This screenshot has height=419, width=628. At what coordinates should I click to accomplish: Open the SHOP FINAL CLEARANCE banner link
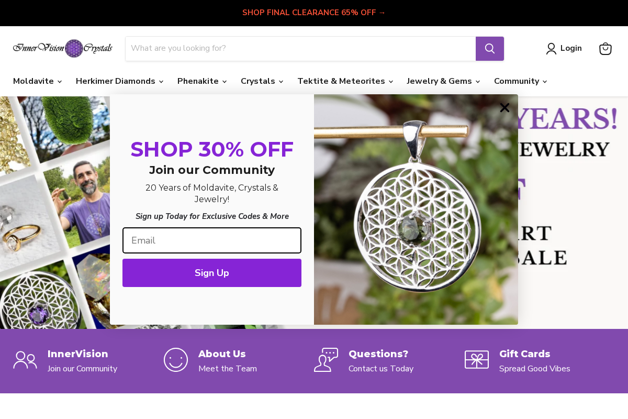[x=314, y=13]
